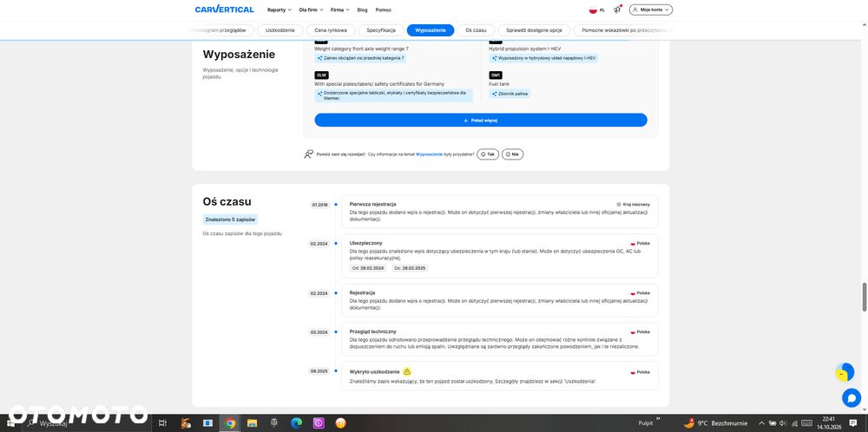Image resolution: width=868 pixels, height=432 pixels.
Task: Answer Tak to the feedback question
Action: pos(488,154)
